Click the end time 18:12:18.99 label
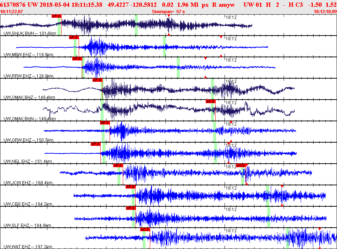This screenshot has width=337, height=249. 325,12
